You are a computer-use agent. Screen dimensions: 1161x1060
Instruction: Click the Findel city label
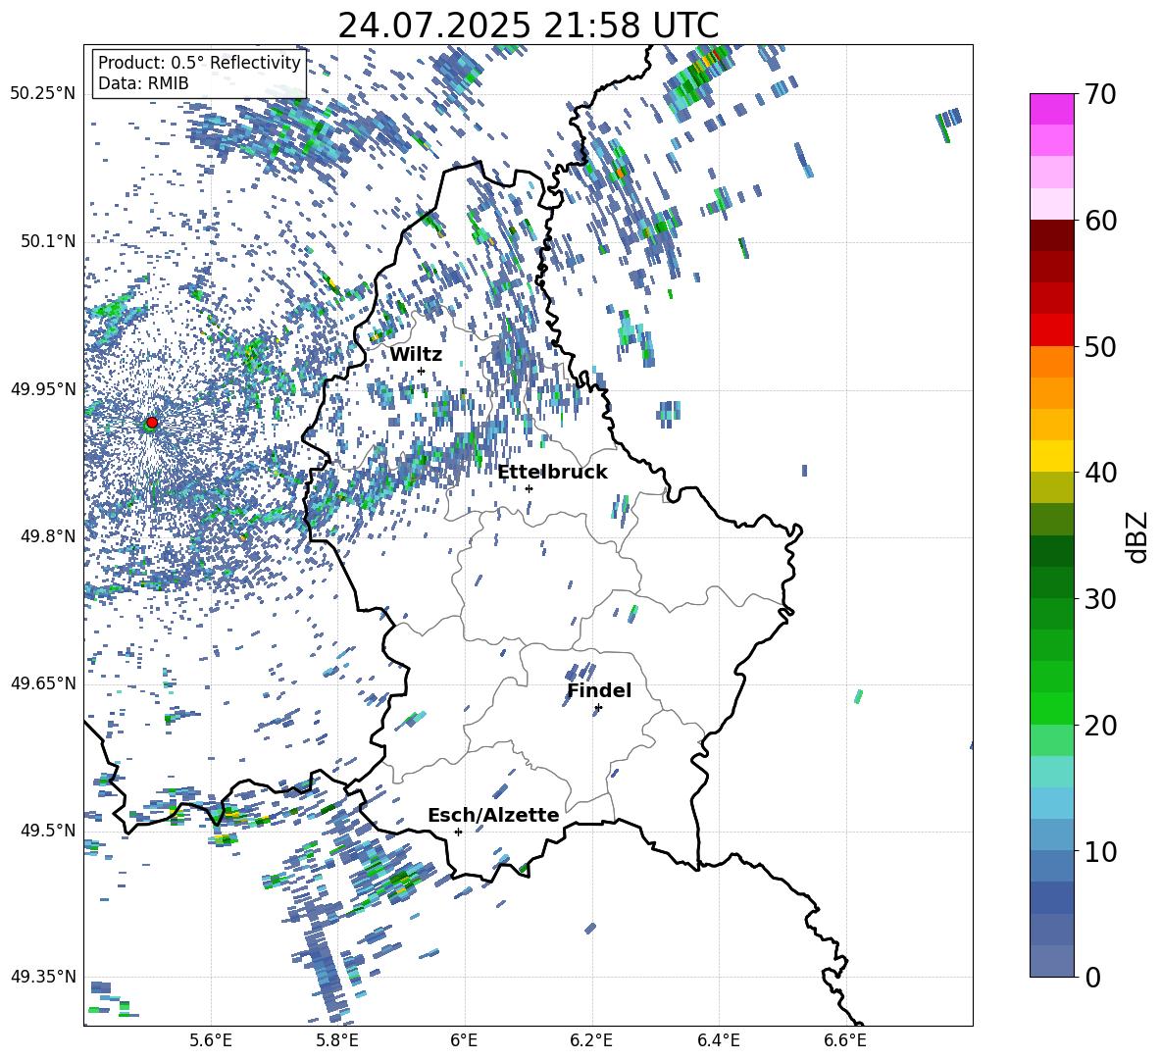pyautogui.click(x=599, y=690)
